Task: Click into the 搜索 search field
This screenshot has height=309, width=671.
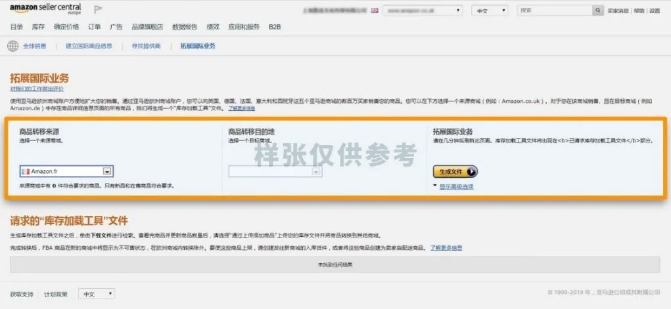Action: point(555,10)
